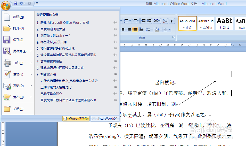Viewport: 246px width, 146px height.
Task: Choose 新建(N) from Office menu
Action: pos(18,17)
